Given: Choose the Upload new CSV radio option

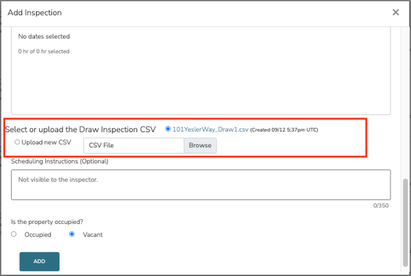Looking at the screenshot, I should (x=17, y=142).
